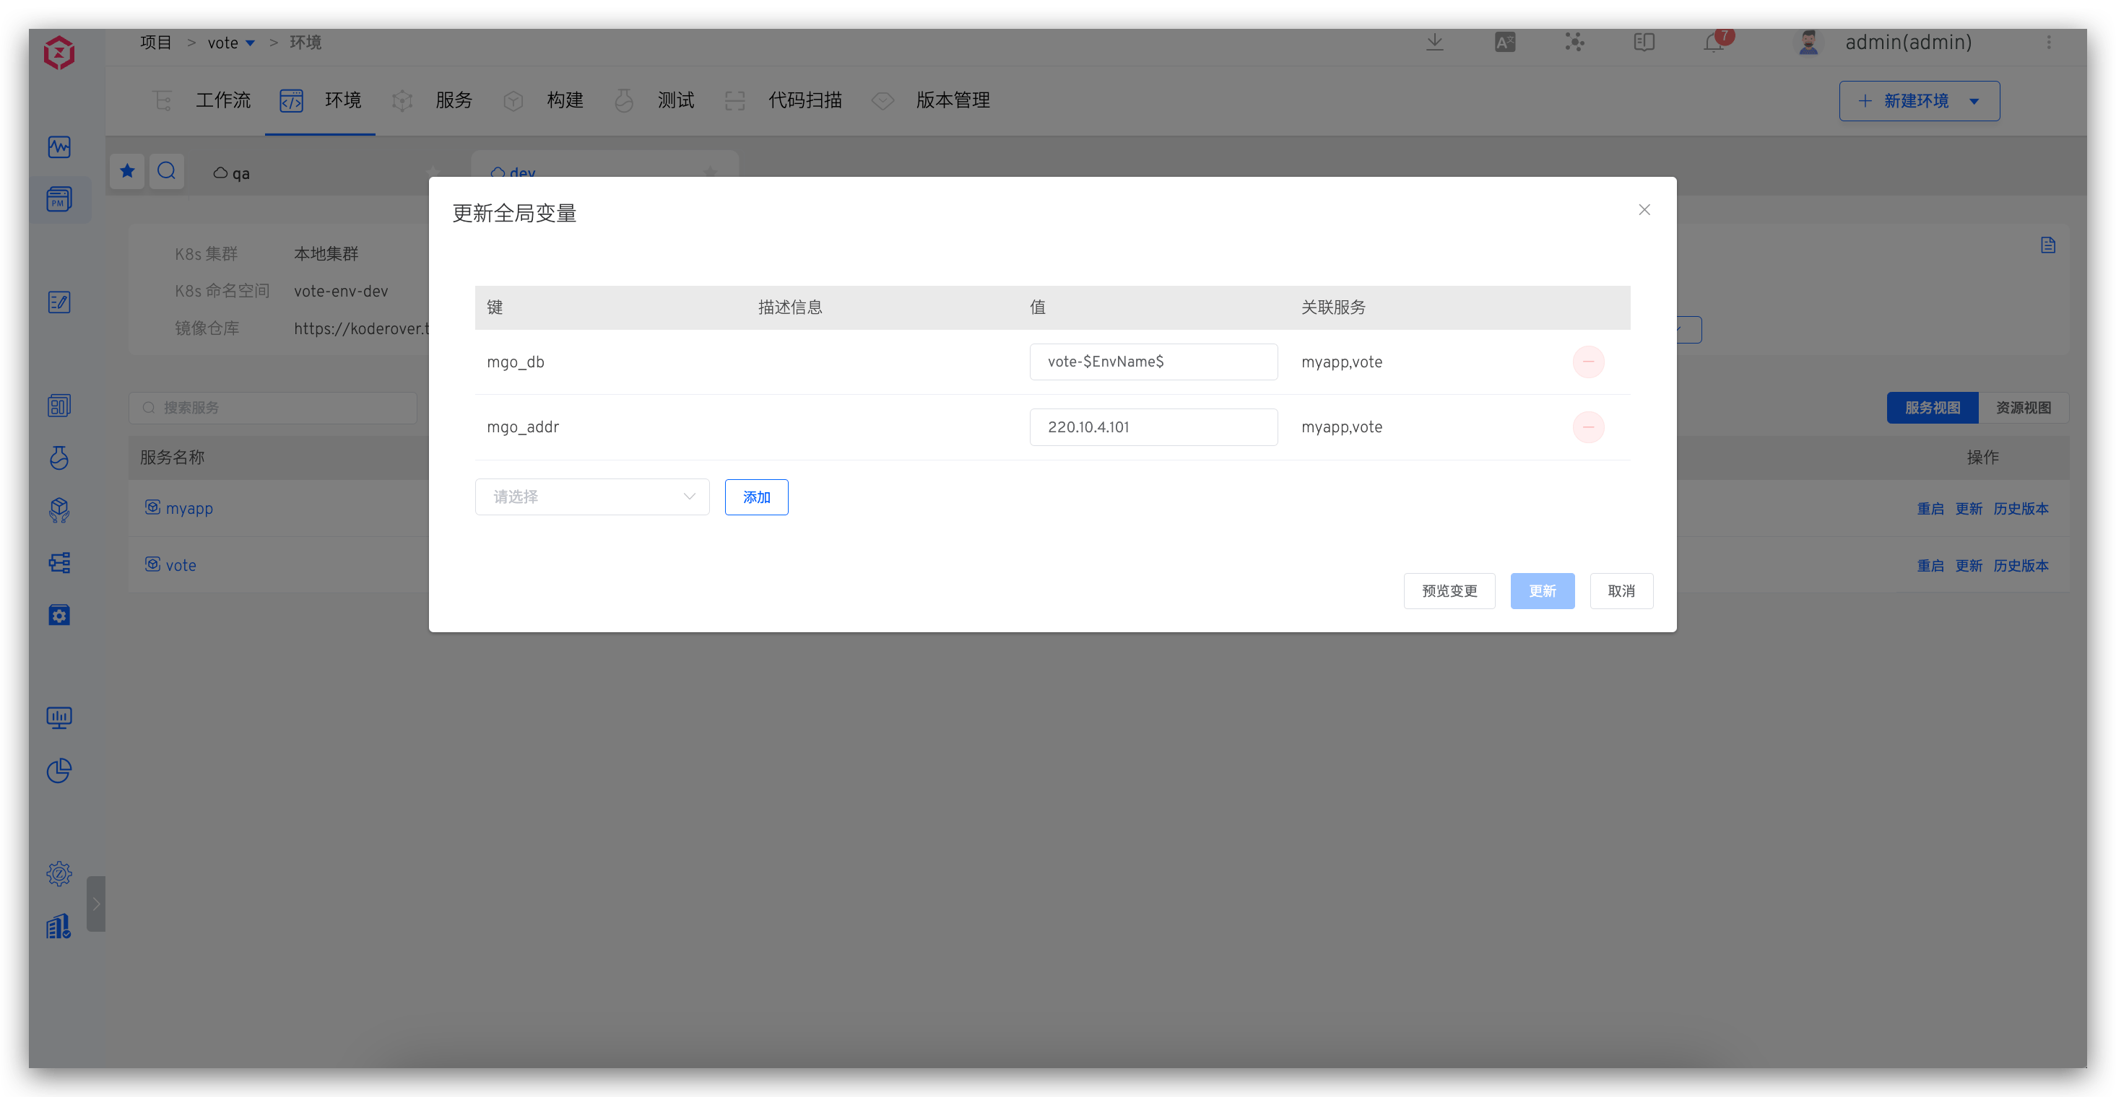Image resolution: width=2116 pixels, height=1097 pixels.
Task: Switch to the 工作流 tab
Action: [201, 101]
